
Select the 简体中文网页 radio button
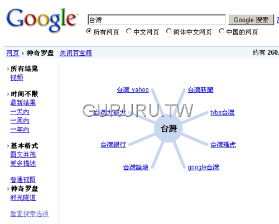click(x=169, y=31)
